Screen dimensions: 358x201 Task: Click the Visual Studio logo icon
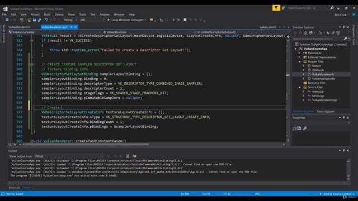[5, 9]
